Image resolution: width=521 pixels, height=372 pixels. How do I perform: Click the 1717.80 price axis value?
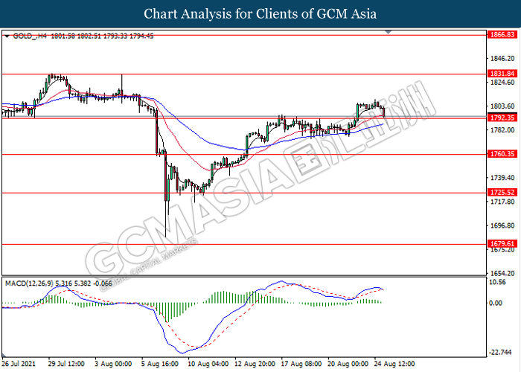502,202
